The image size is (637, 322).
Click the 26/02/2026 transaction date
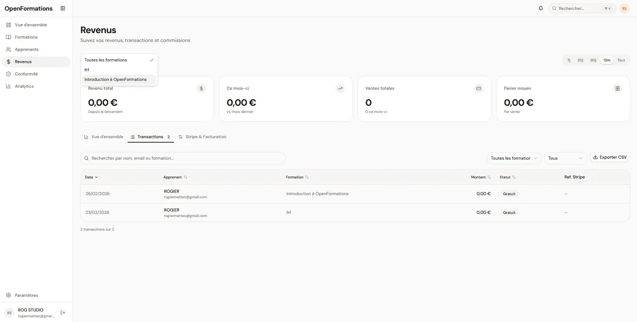[97, 194]
